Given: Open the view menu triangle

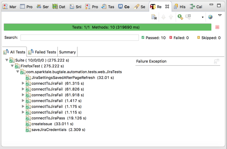Looking at the screenshot, I should coord(220,15).
